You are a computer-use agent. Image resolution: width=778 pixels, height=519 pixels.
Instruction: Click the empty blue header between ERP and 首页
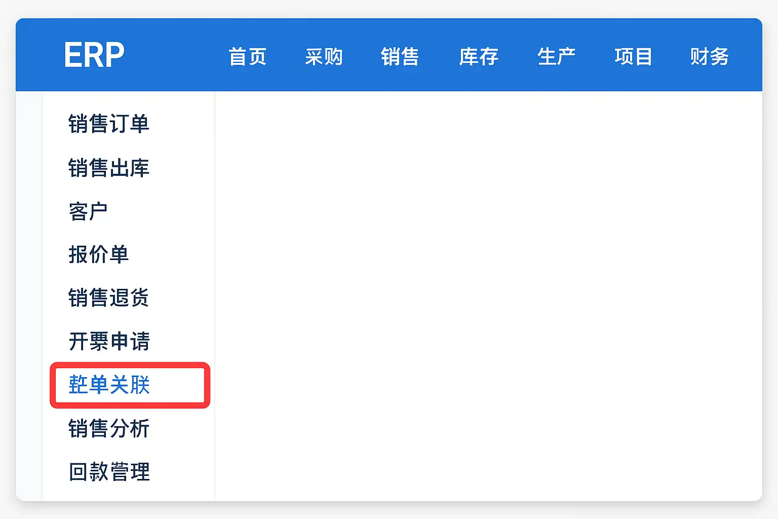click(175, 55)
